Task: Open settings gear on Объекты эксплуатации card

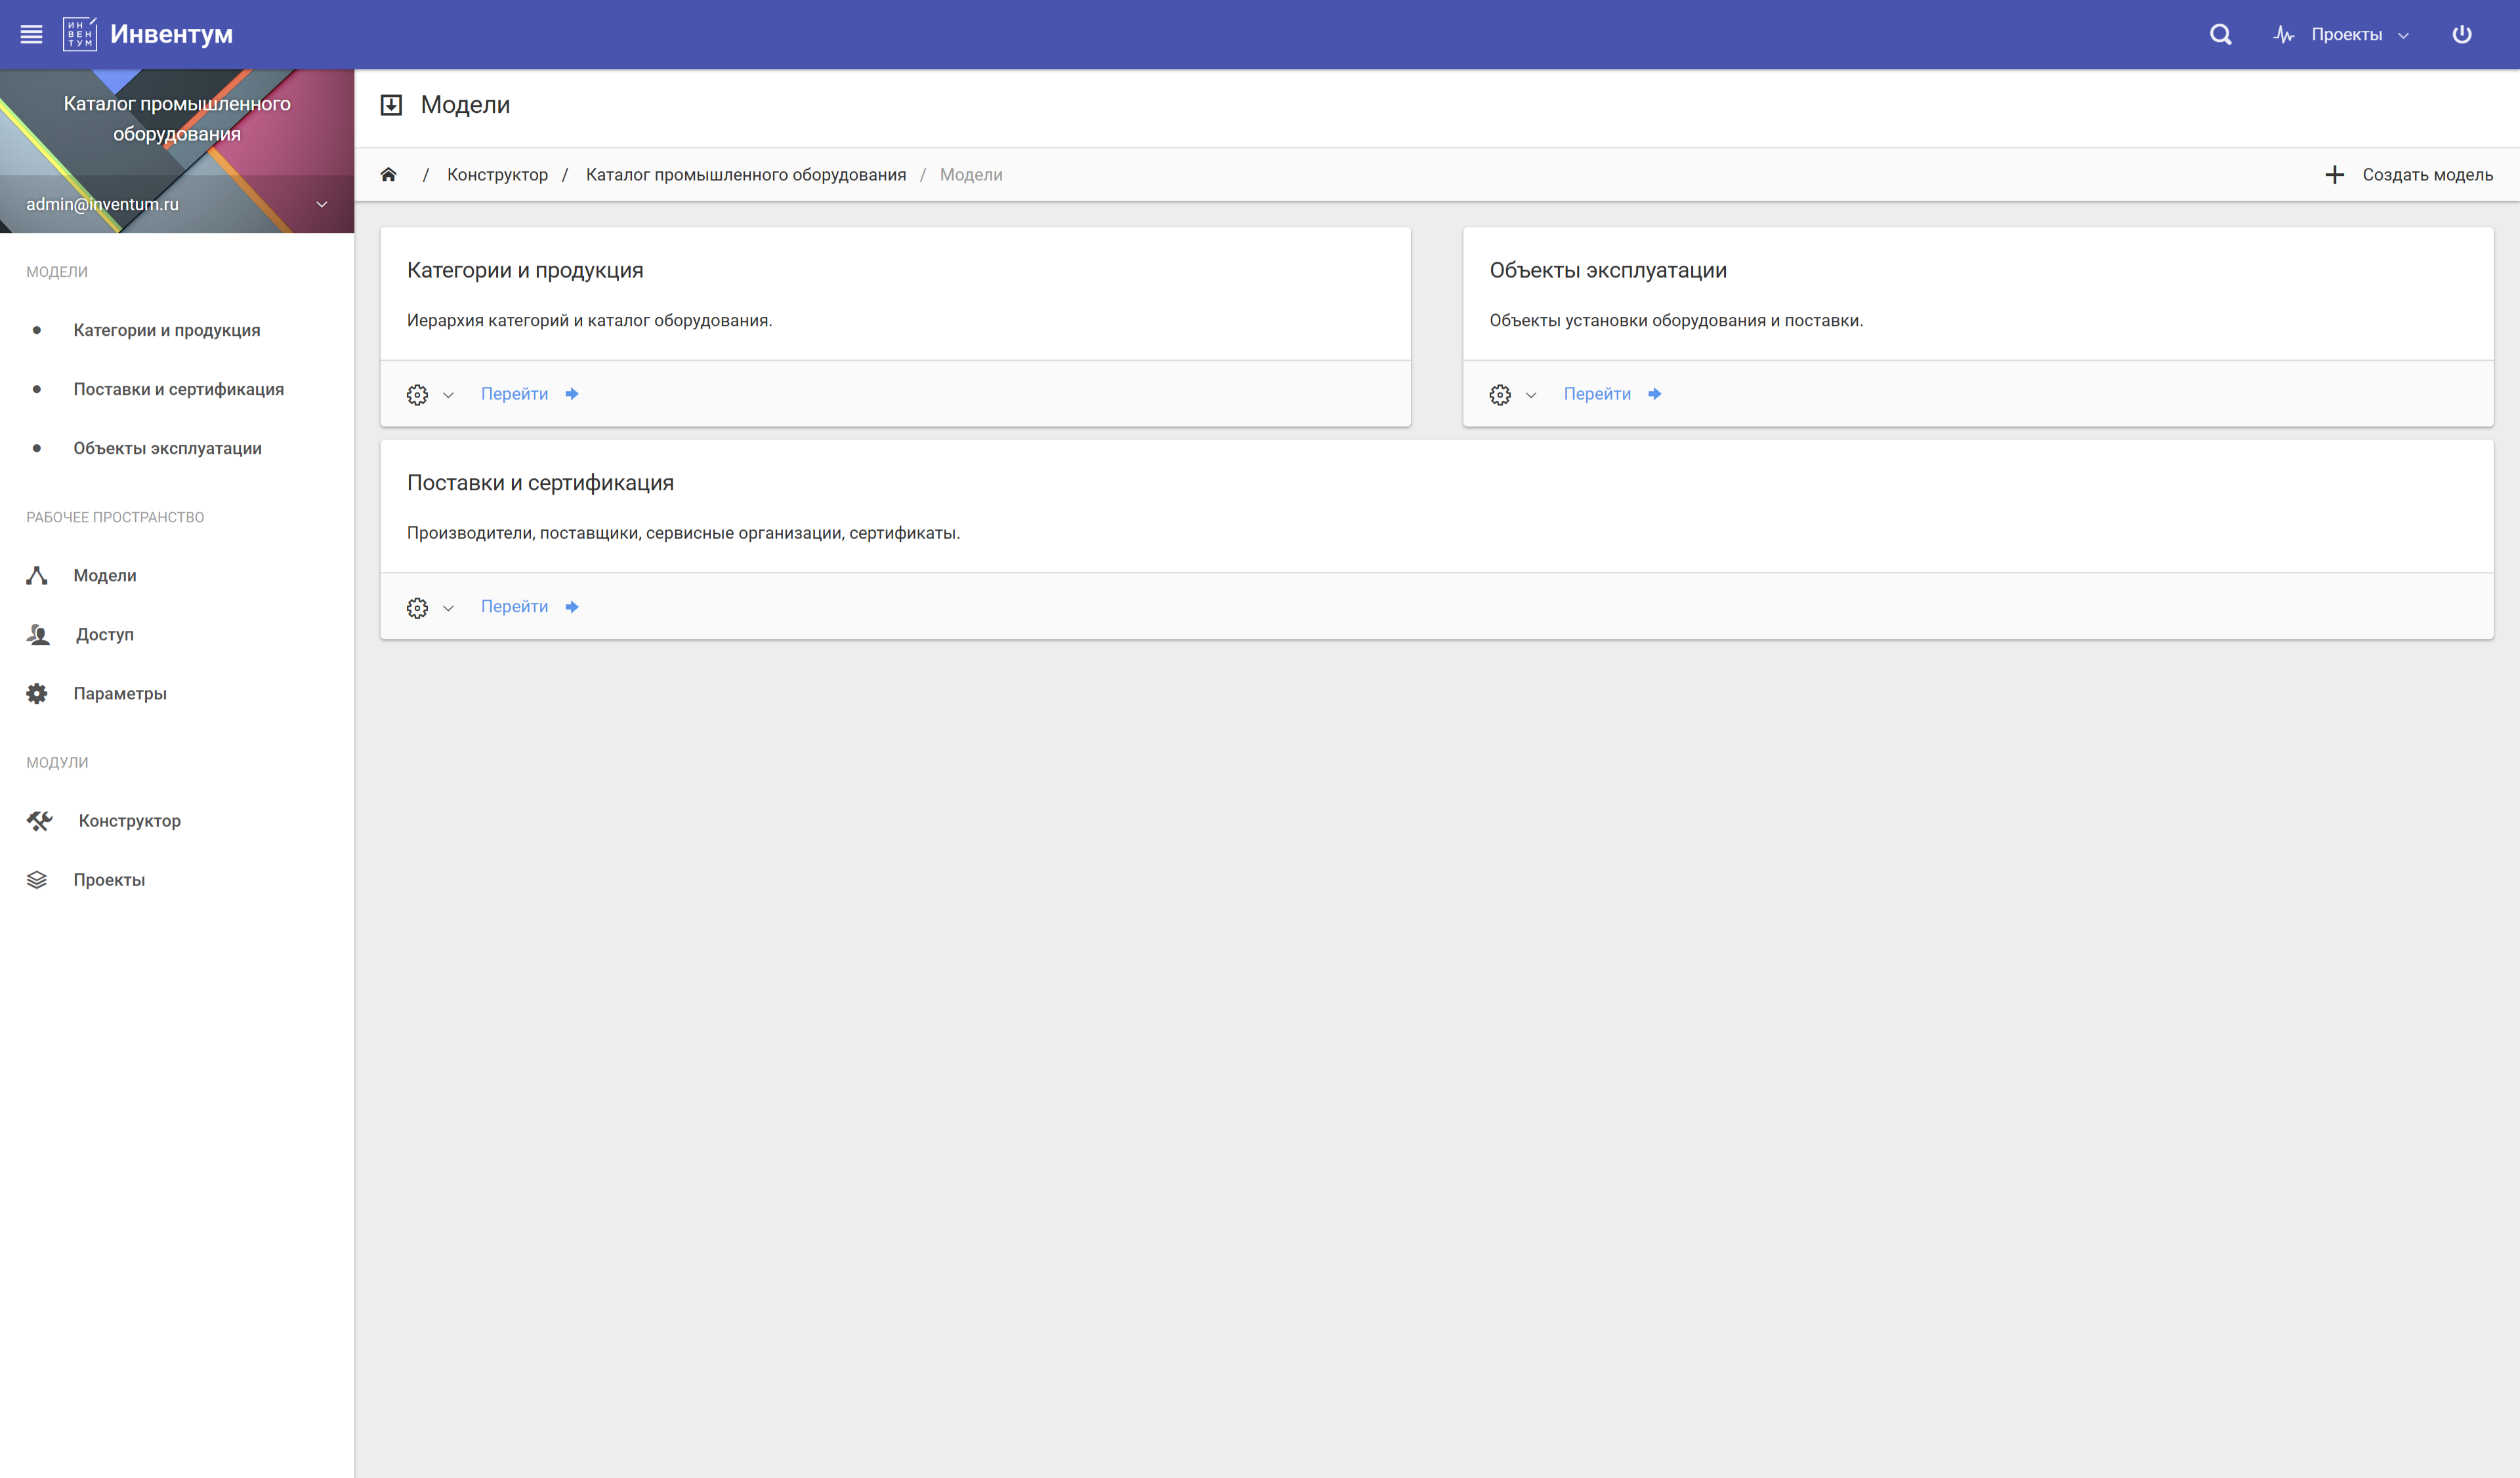Action: pyautogui.click(x=1499, y=395)
